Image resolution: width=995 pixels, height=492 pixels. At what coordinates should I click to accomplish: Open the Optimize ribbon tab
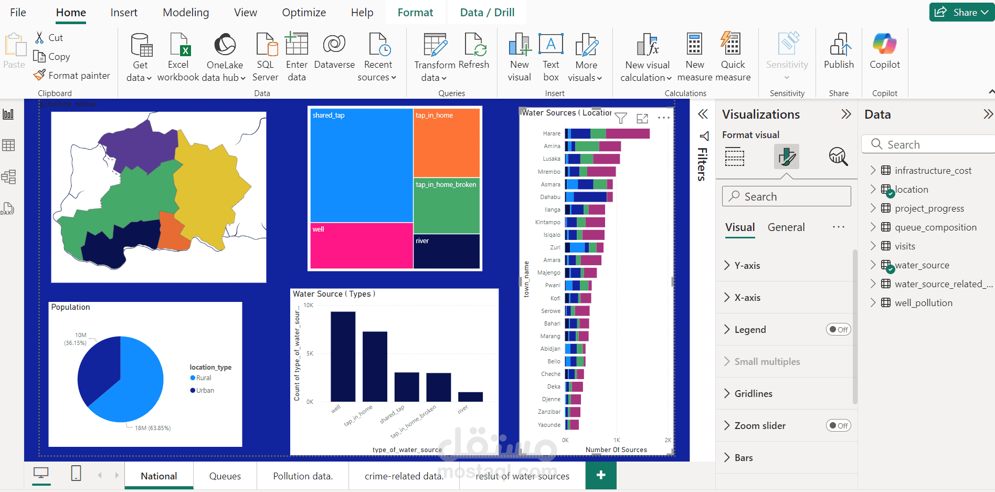tap(304, 13)
